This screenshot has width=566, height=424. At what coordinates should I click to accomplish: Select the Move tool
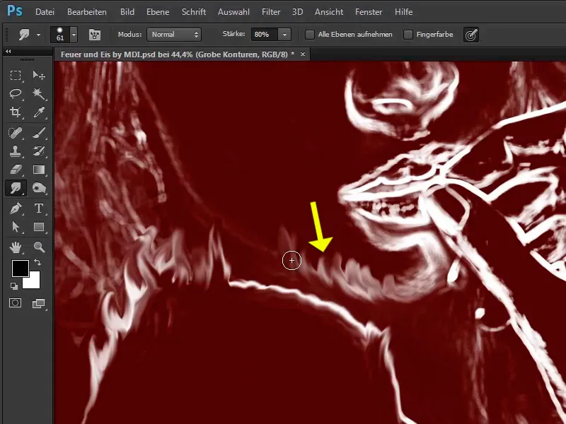[39, 76]
